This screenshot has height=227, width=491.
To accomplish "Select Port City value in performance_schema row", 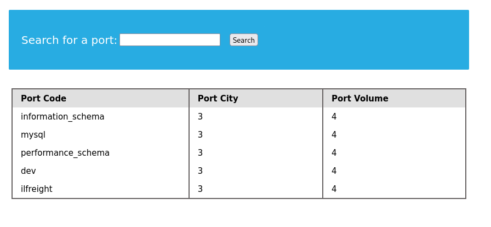I will pyautogui.click(x=201, y=153).
